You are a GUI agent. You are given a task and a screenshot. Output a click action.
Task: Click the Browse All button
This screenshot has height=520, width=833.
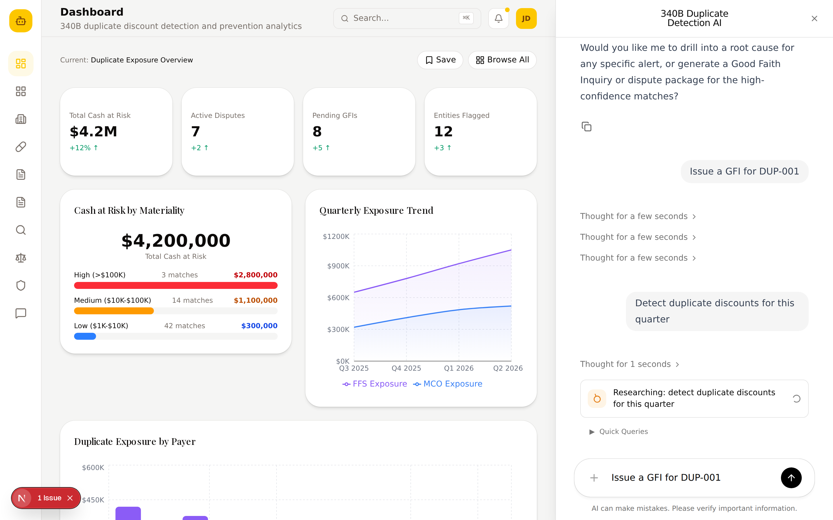pos(502,60)
